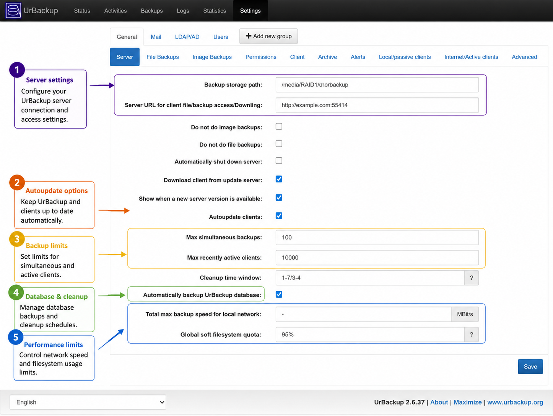The height and width of the screenshot is (416, 553).
Task: Click the filesystem quota help button
Action: coord(472,334)
